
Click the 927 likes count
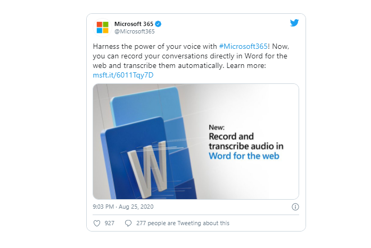tap(110, 223)
